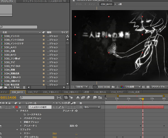Open the アクティブカメラ view dropdown
The image size is (168, 138).
(x=159, y=87)
